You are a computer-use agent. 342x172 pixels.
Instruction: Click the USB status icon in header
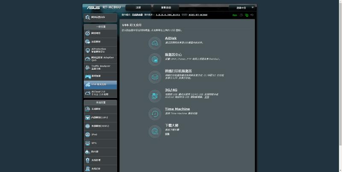point(252,15)
